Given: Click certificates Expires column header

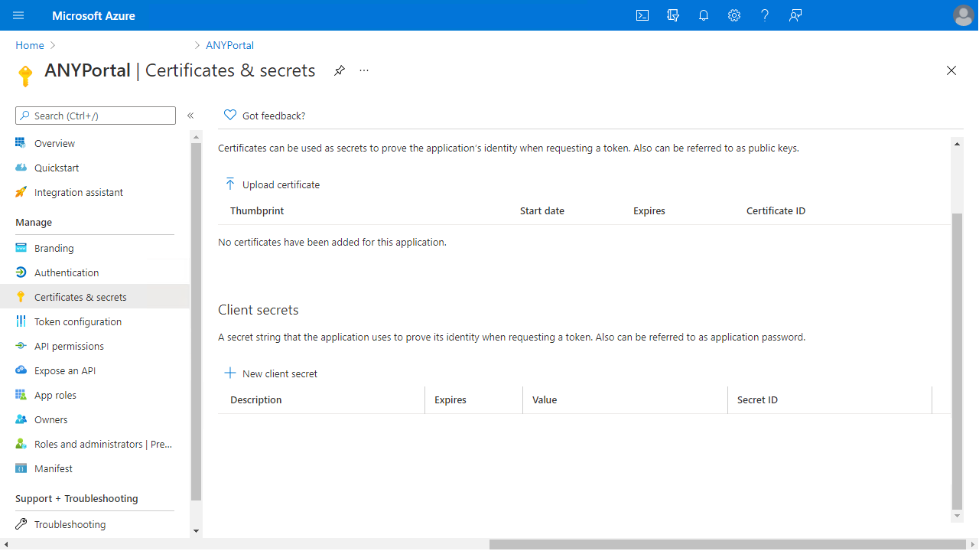Looking at the screenshot, I should pyautogui.click(x=649, y=210).
